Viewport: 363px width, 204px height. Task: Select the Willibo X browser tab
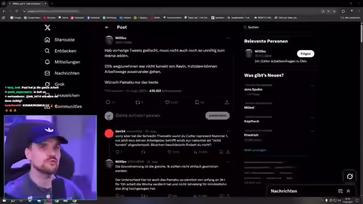pyautogui.click(x=28, y=4)
